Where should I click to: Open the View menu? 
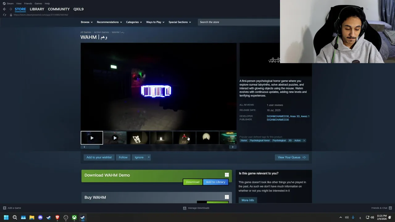coord(19,3)
